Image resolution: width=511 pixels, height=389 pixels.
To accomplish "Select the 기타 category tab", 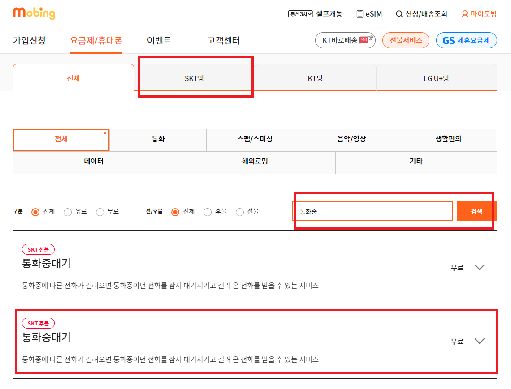I will (x=416, y=162).
